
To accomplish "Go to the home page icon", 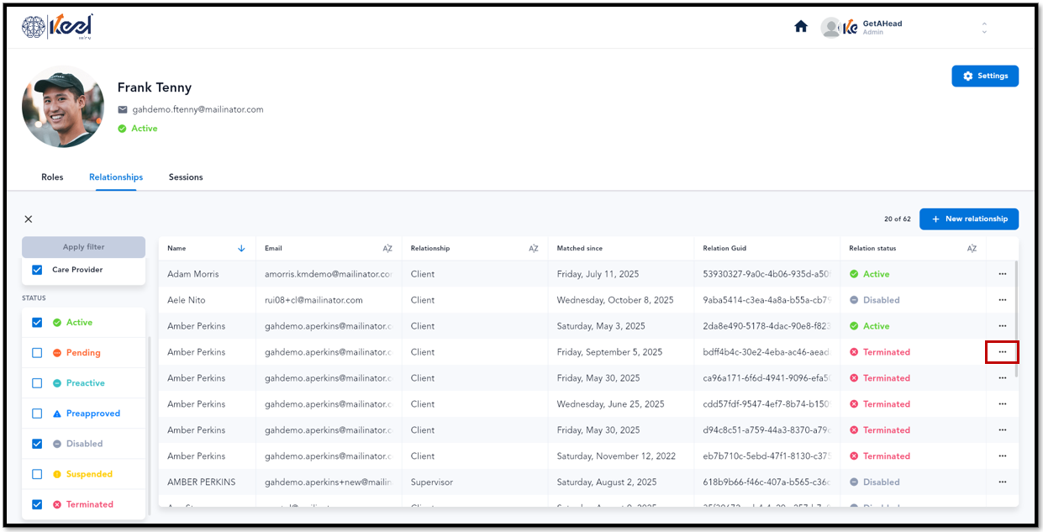I will pos(801,27).
